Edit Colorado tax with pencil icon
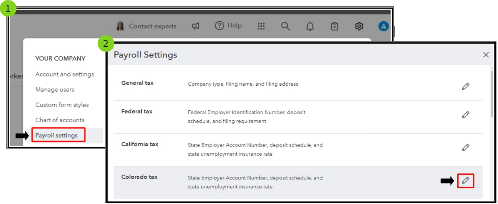Image resolution: width=498 pixels, height=204 pixels. pos(466,181)
